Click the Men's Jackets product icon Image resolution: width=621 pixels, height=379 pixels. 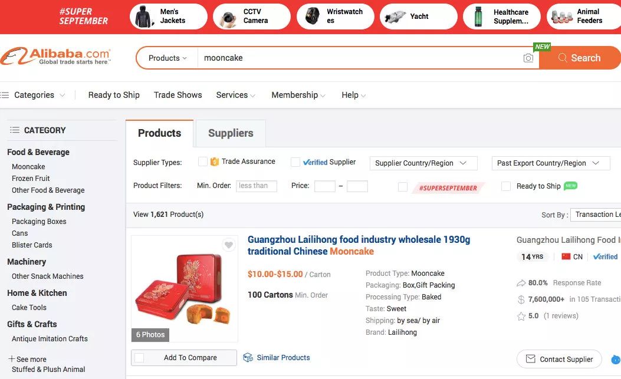(144, 17)
